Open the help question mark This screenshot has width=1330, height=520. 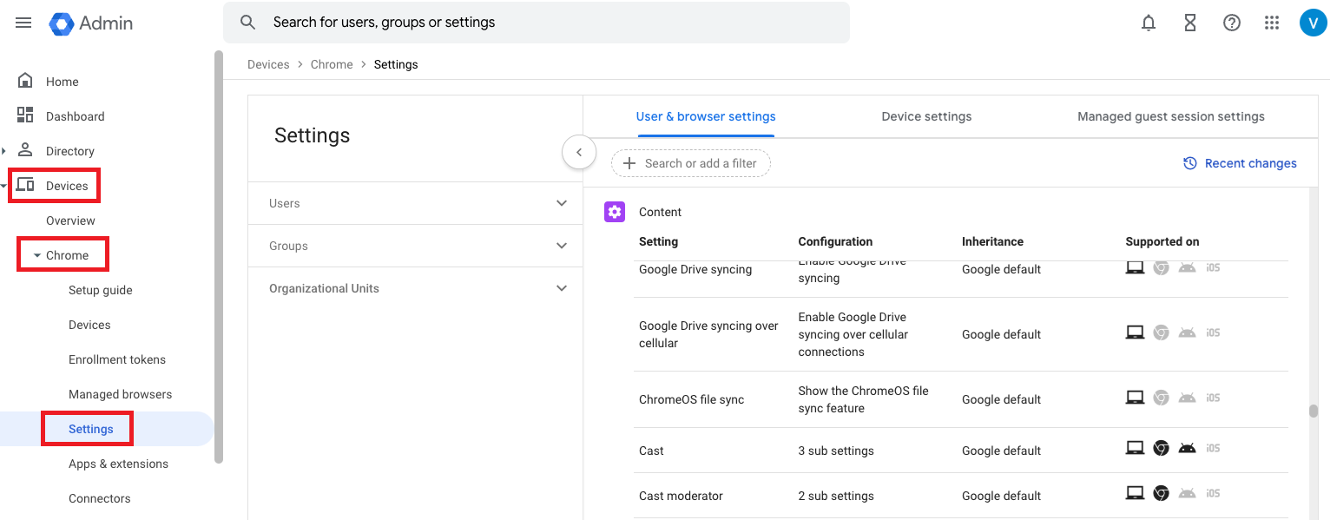coord(1232,23)
